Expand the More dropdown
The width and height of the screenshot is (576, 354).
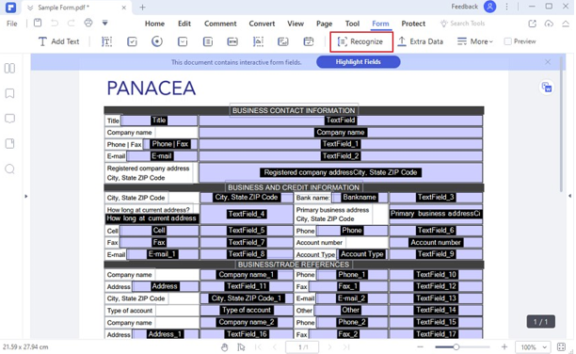coord(474,41)
